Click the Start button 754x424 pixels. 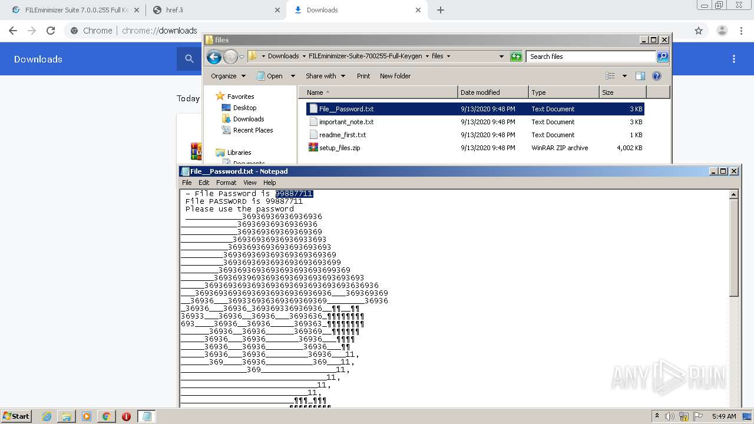(x=16, y=416)
